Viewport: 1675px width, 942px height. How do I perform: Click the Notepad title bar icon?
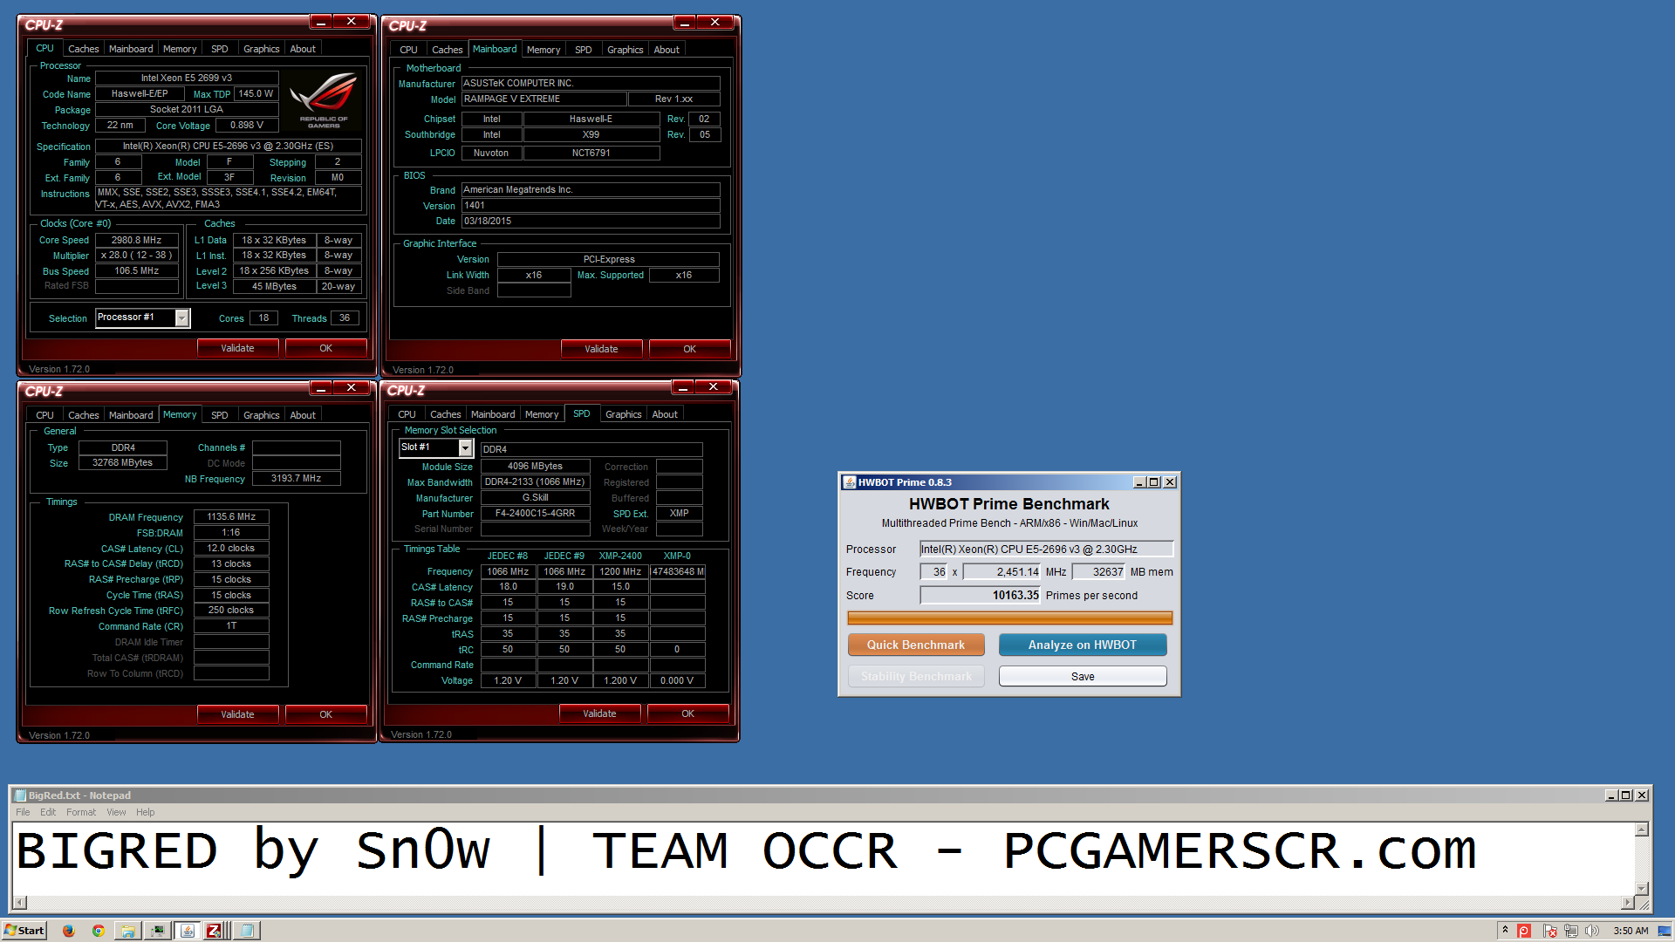tap(20, 795)
